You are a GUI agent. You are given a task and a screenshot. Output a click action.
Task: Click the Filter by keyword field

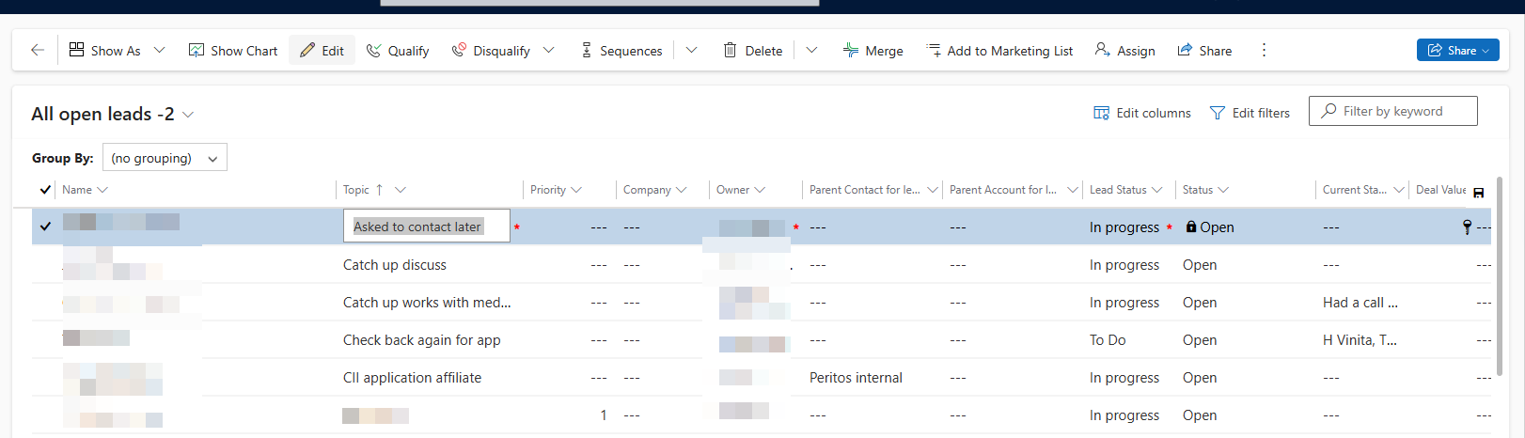1403,111
